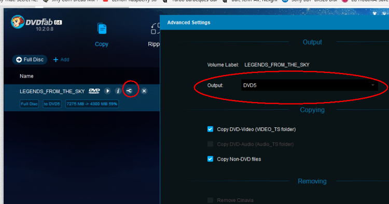Click the 'to DVD5' tag

[52, 104]
